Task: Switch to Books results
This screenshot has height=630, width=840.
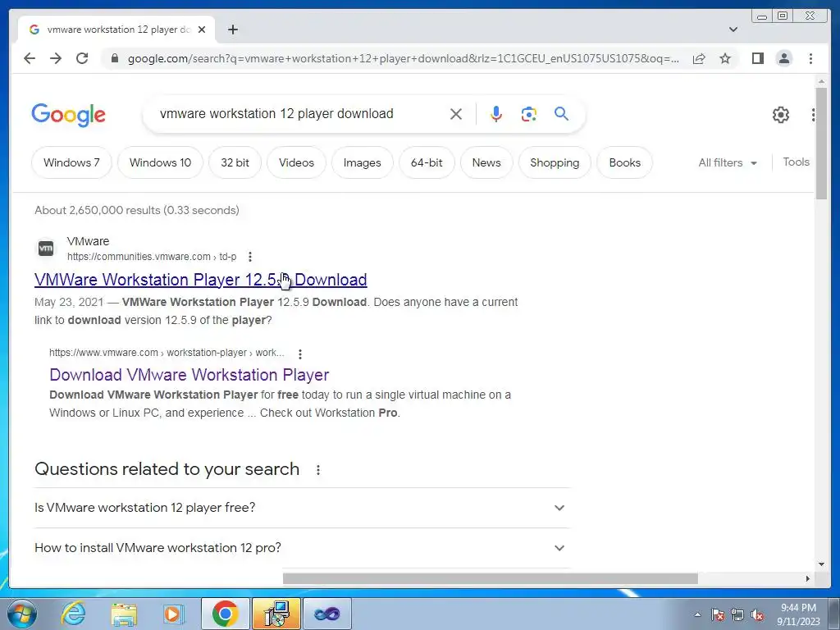Action: [624, 162]
